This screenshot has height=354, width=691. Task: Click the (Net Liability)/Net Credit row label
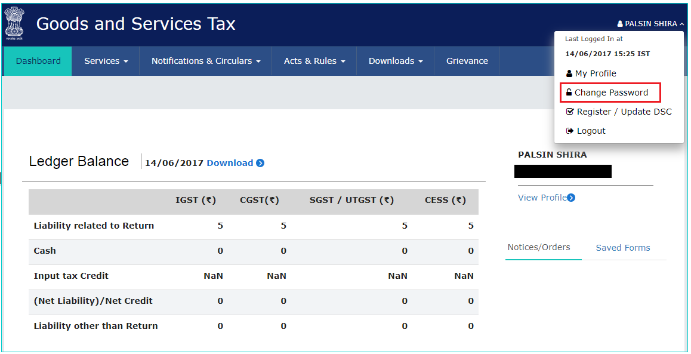point(93,301)
